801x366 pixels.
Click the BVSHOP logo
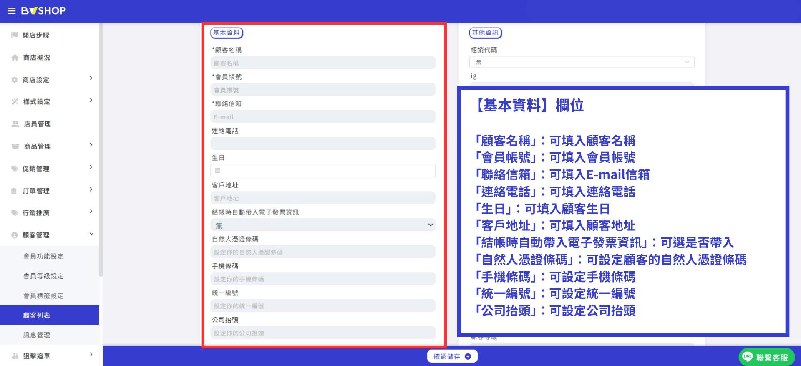coord(43,11)
